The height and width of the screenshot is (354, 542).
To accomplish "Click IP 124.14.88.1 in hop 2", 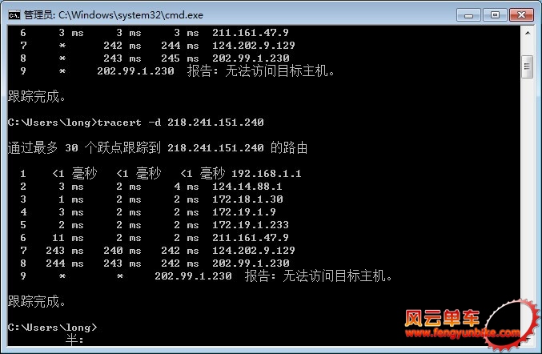I will point(247,187).
